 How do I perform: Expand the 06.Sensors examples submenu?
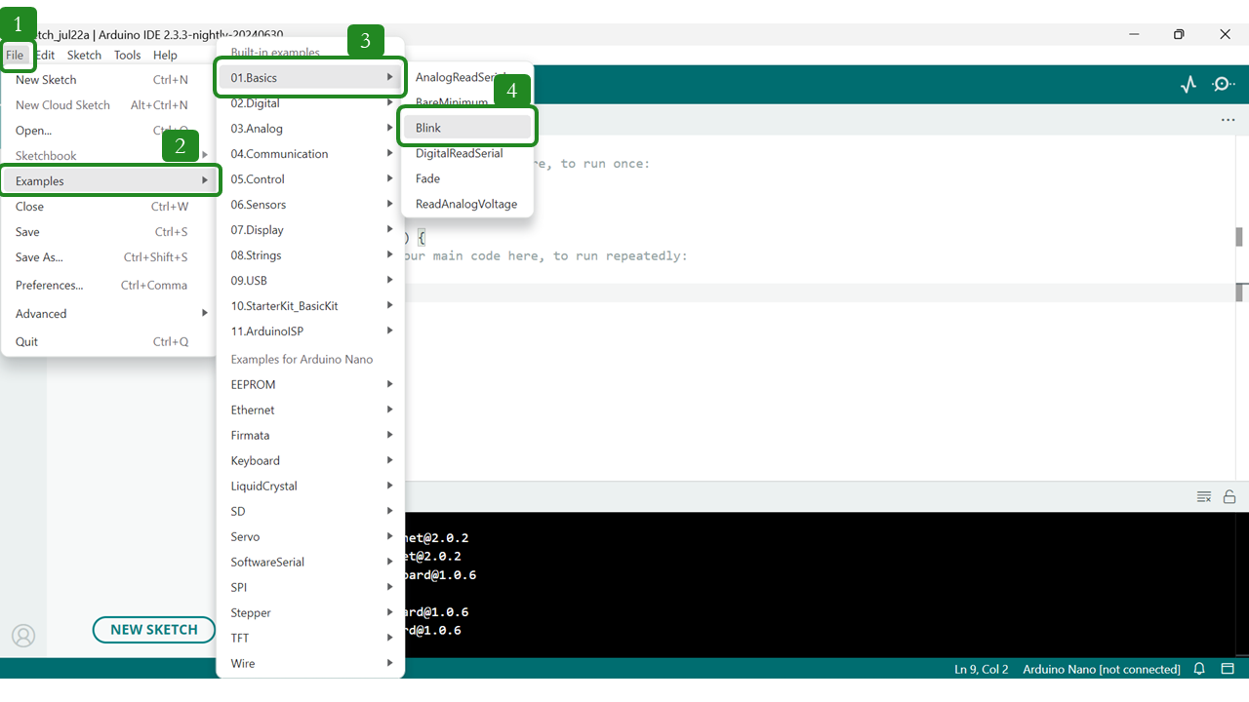click(x=310, y=205)
